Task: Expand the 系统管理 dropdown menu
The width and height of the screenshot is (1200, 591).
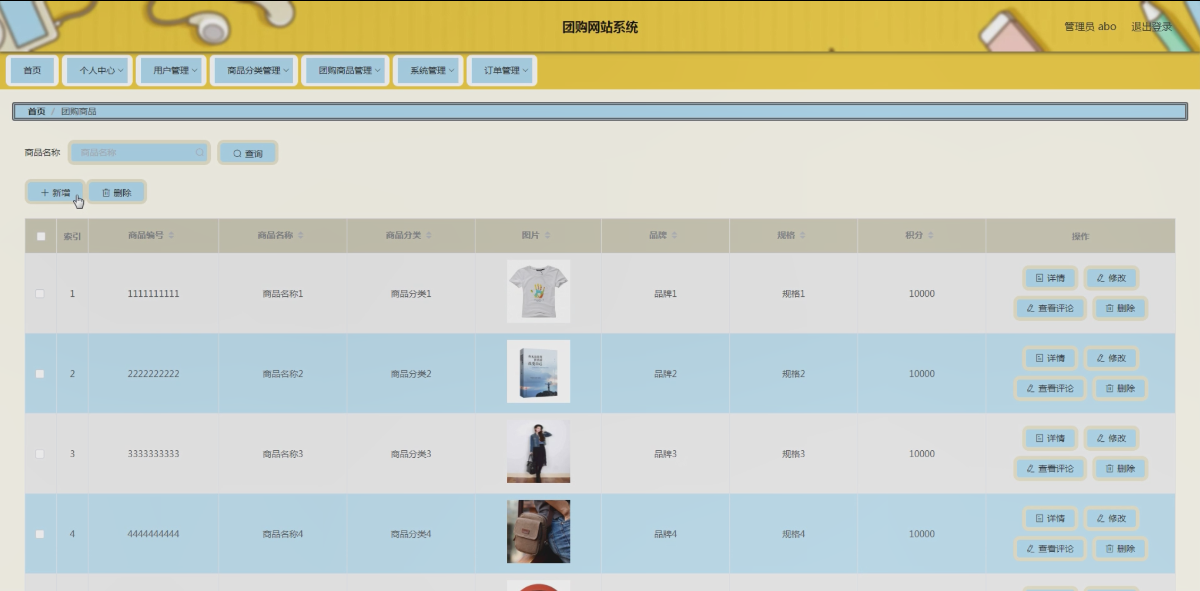Action: click(429, 70)
